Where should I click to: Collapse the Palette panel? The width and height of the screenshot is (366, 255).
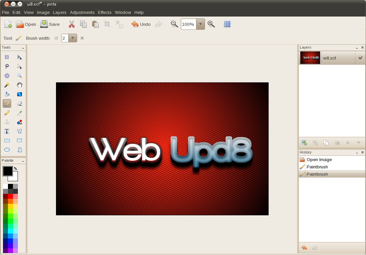(23, 161)
